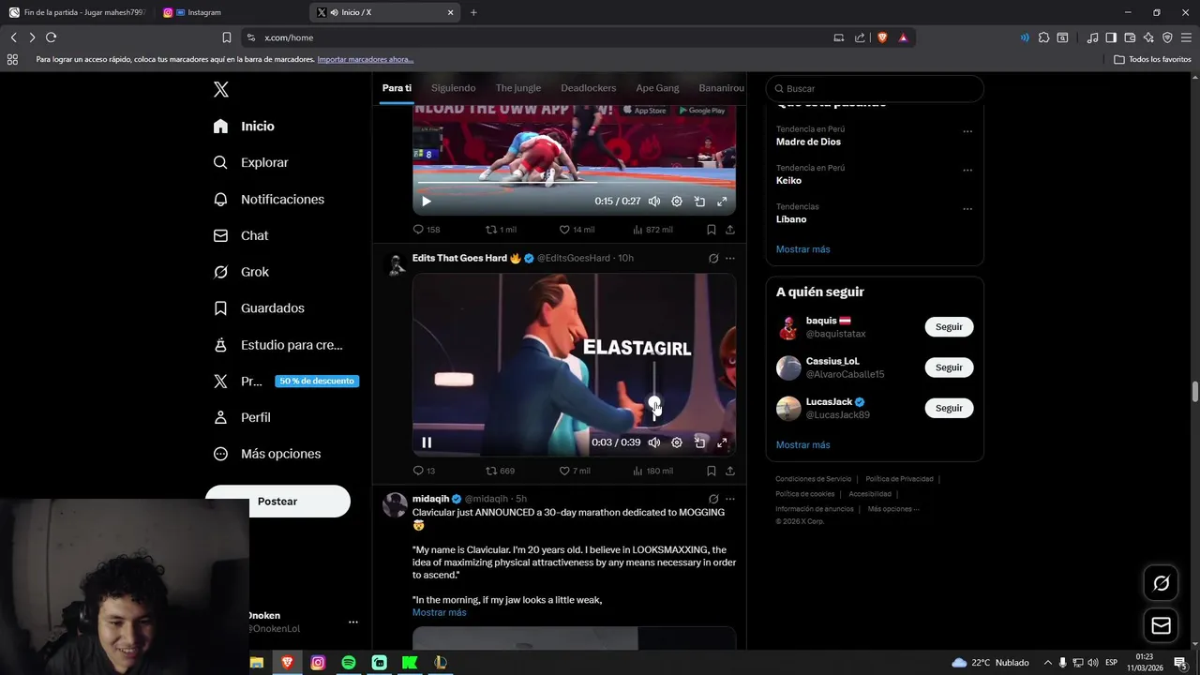
Task: Click the Postear button
Action: pos(277,501)
